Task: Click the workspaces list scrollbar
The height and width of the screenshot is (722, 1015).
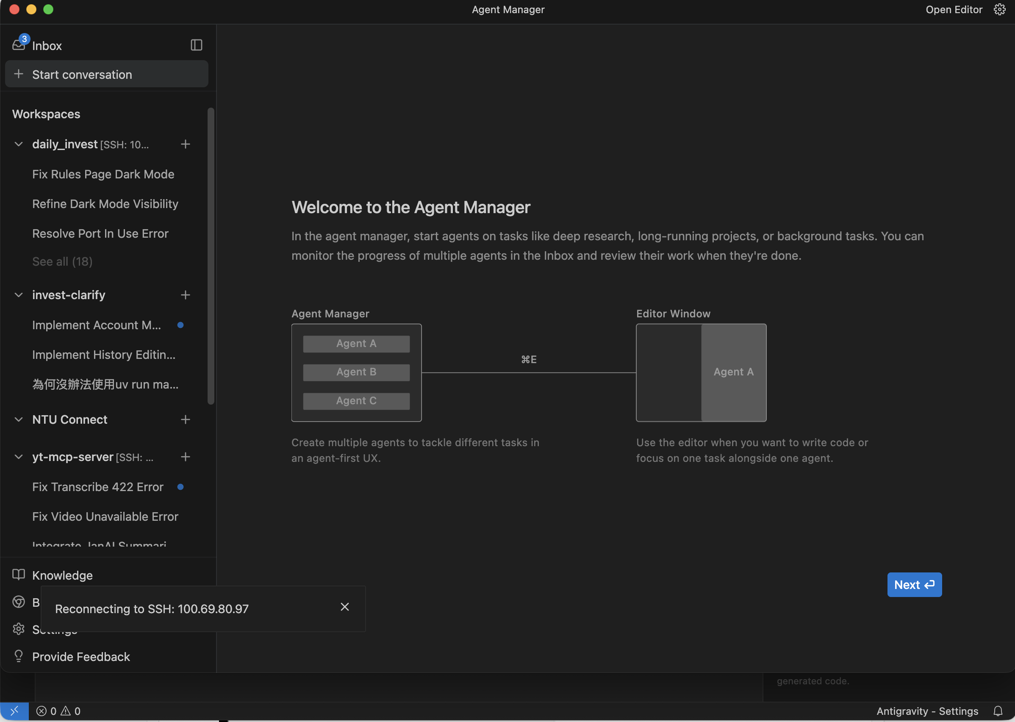Action: point(211,256)
